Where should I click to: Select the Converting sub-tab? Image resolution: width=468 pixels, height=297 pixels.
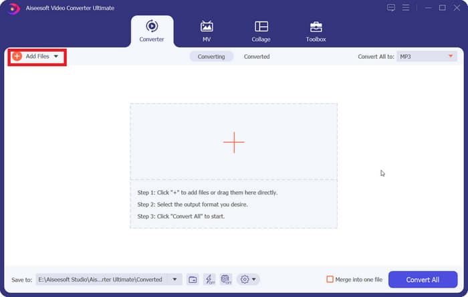(211, 56)
